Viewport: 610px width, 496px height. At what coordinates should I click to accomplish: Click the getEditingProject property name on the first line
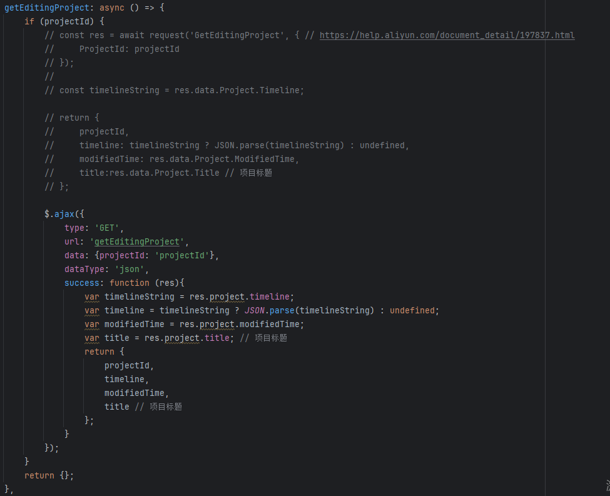[47, 8]
